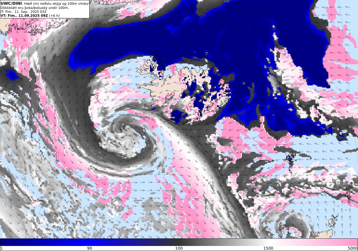Click the line 'Dökkblátt eru þoka/þokuský undir 100m.'
358x251 pixels.
[35, 8]
